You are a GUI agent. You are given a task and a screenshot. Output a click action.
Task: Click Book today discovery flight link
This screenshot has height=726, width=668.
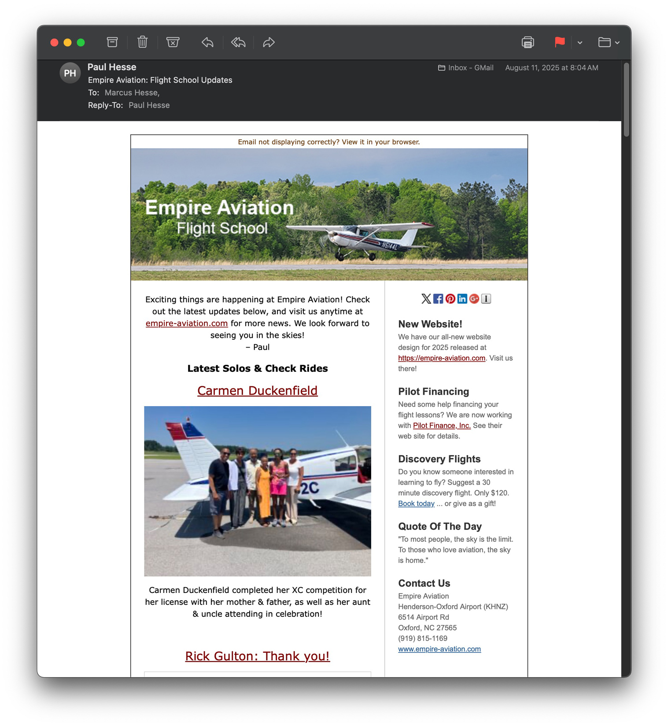tap(416, 504)
